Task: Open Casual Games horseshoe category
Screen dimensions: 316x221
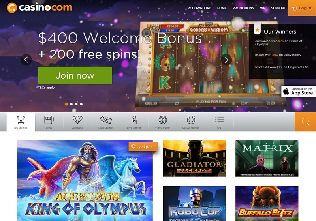Action: (191, 122)
